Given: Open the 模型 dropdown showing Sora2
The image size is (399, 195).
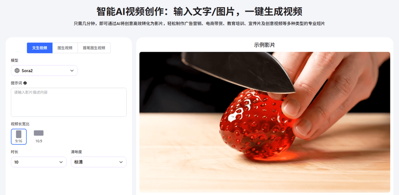Looking at the screenshot, I should click(x=44, y=71).
